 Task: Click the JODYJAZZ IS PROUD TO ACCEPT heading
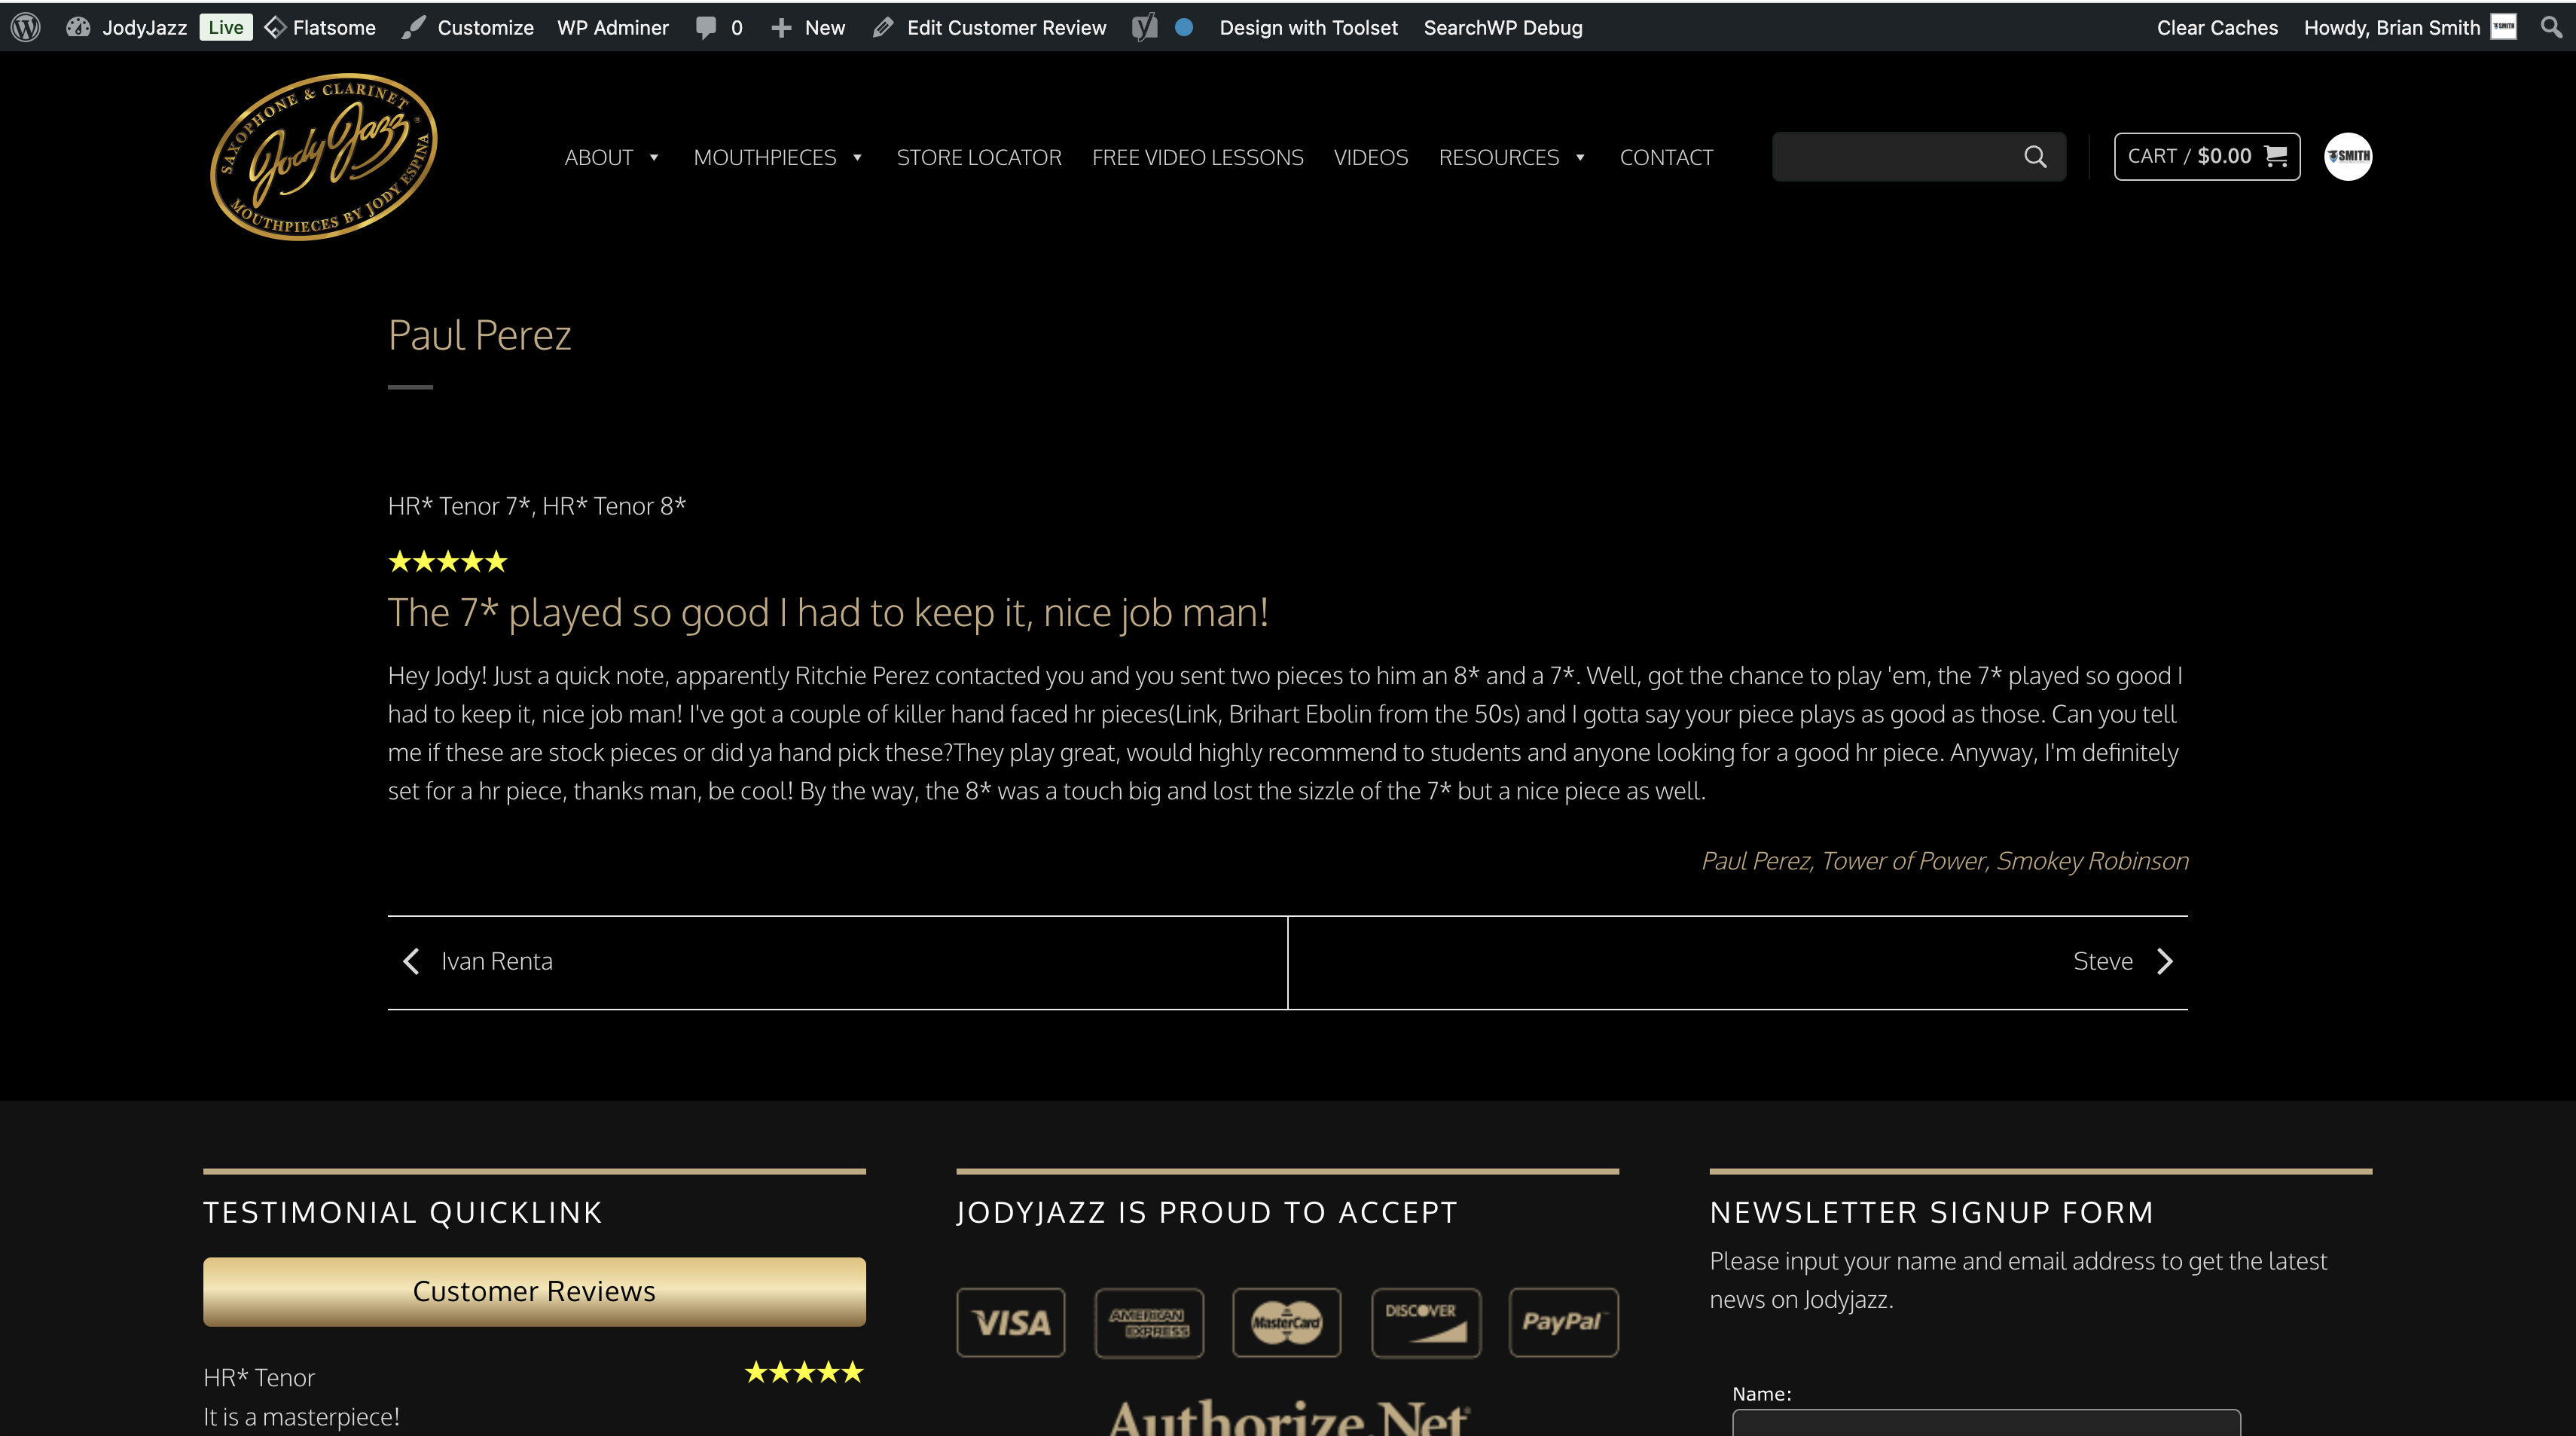click(1207, 1212)
